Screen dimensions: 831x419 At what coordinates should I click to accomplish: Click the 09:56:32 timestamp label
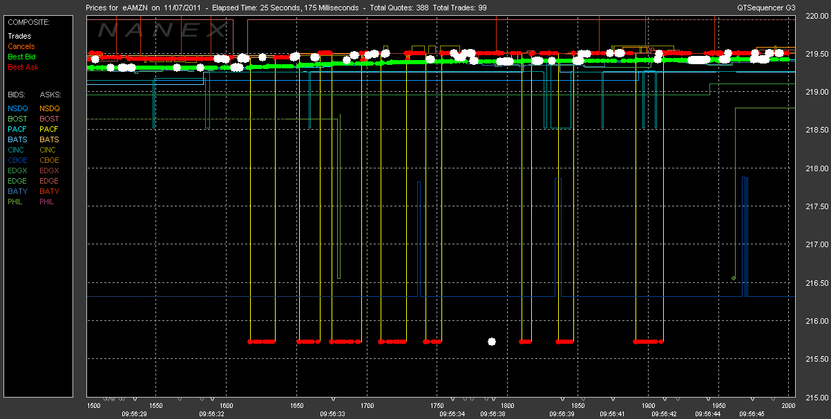[x=211, y=414]
